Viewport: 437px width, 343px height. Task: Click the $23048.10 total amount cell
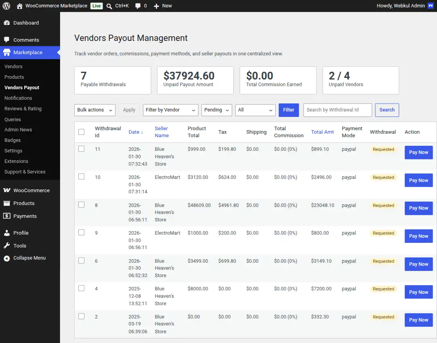tap(322, 205)
